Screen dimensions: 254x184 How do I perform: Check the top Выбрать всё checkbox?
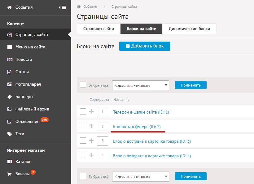point(83,85)
